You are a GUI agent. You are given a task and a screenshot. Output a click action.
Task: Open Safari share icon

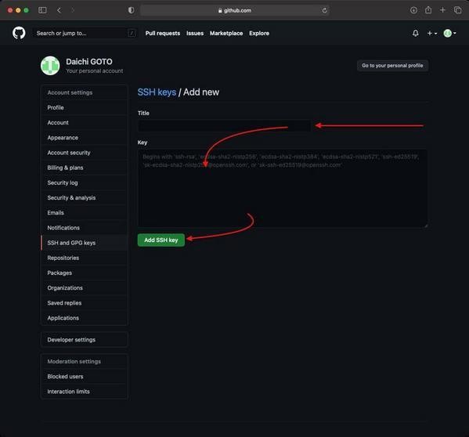click(x=428, y=10)
